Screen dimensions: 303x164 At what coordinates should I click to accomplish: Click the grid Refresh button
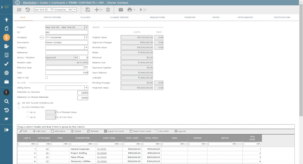point(93,131)
